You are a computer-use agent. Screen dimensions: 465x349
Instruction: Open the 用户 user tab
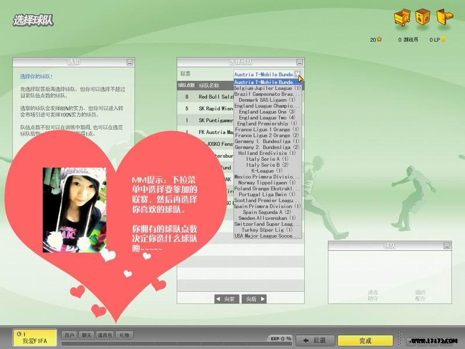pyautogui.click(x=69, y=335)
